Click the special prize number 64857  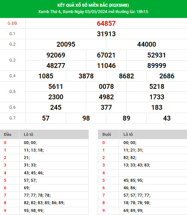(x=106, y=24)
